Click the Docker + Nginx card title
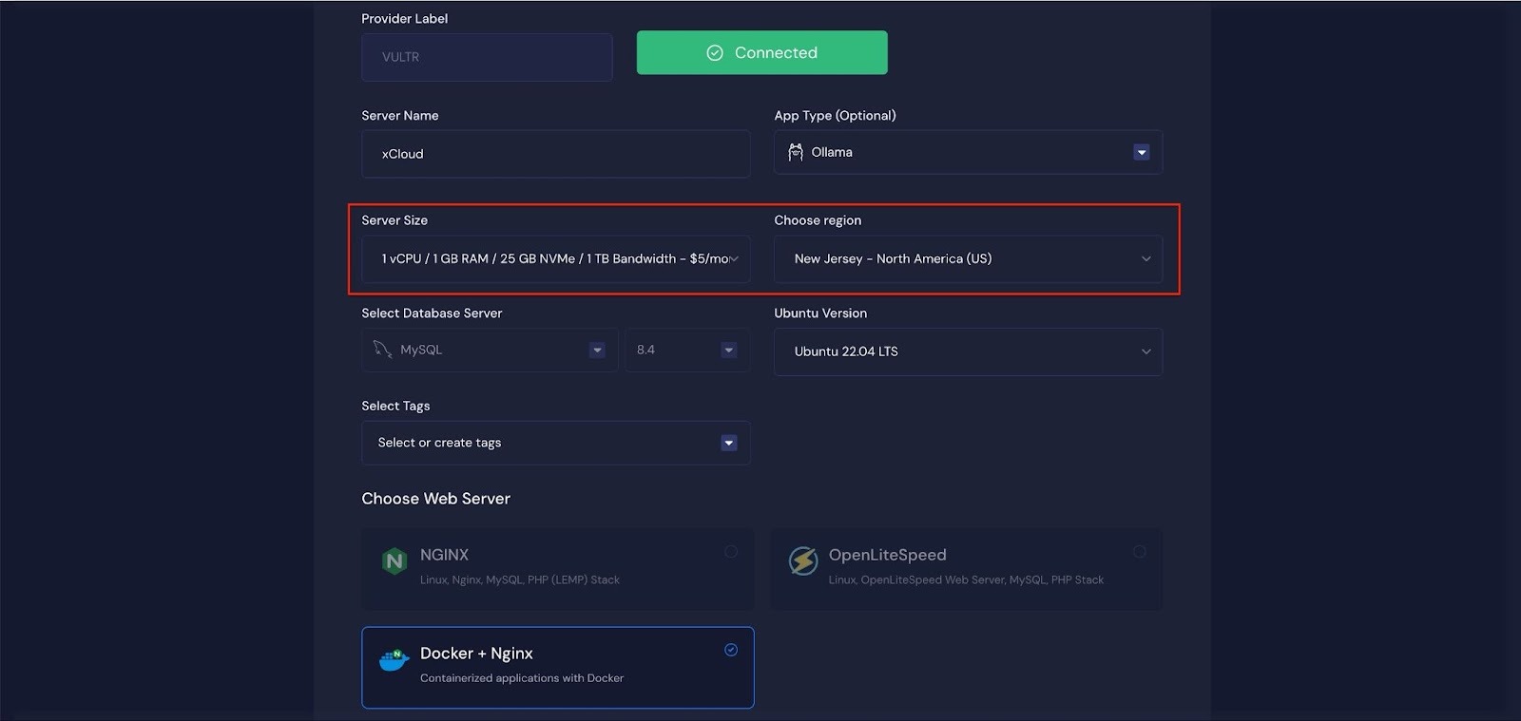The image size is (1521, 721). point(476,654)
